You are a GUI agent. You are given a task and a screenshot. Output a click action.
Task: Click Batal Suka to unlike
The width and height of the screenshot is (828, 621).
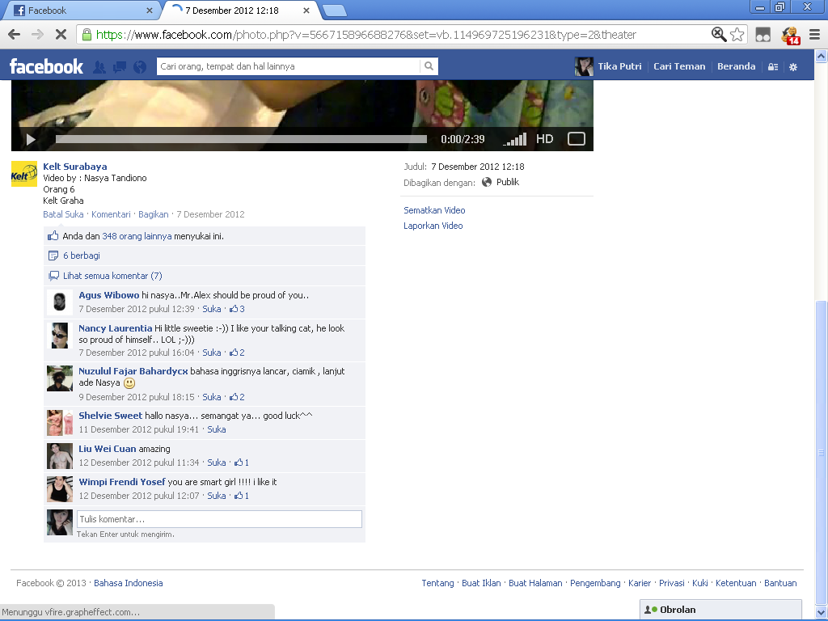63,214
